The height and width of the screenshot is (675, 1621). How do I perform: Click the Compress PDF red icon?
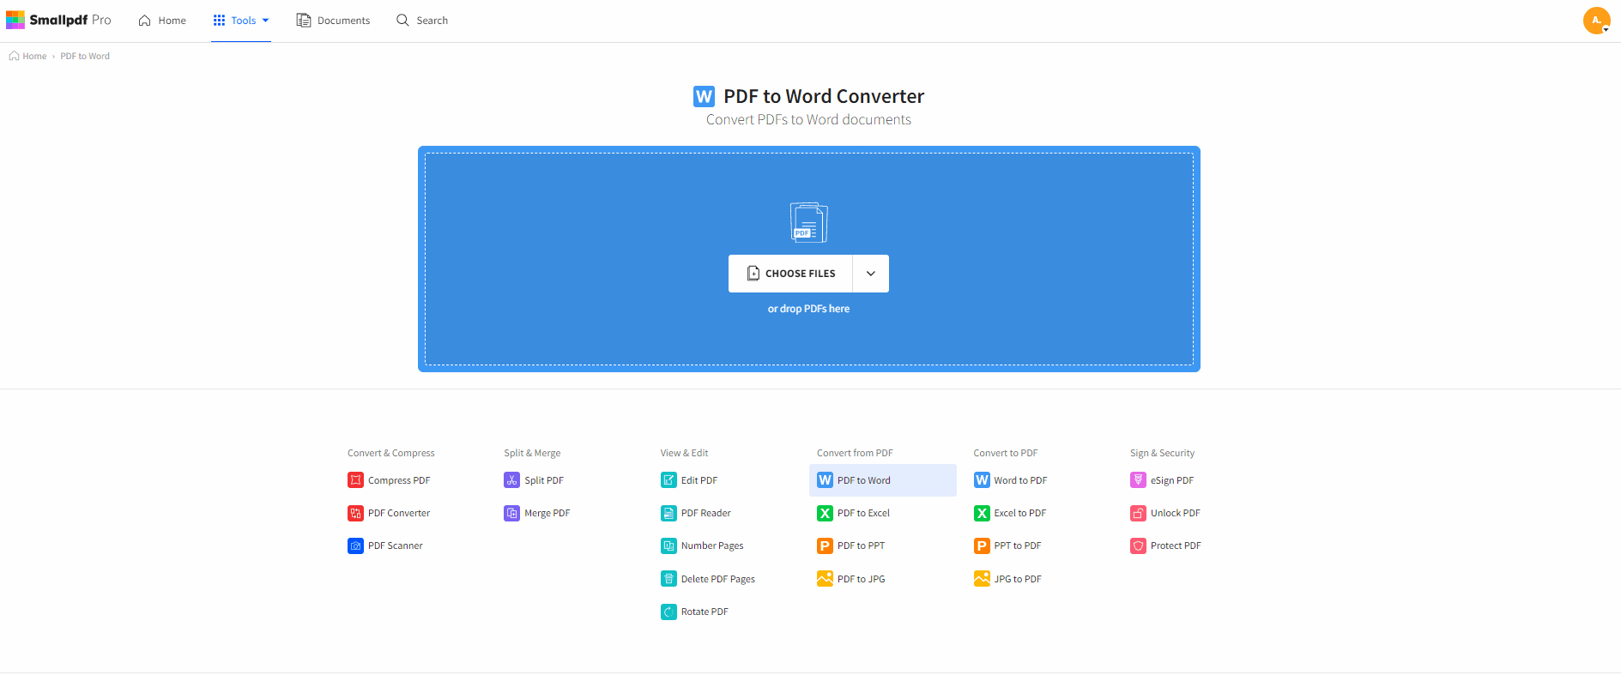point(355,480)
